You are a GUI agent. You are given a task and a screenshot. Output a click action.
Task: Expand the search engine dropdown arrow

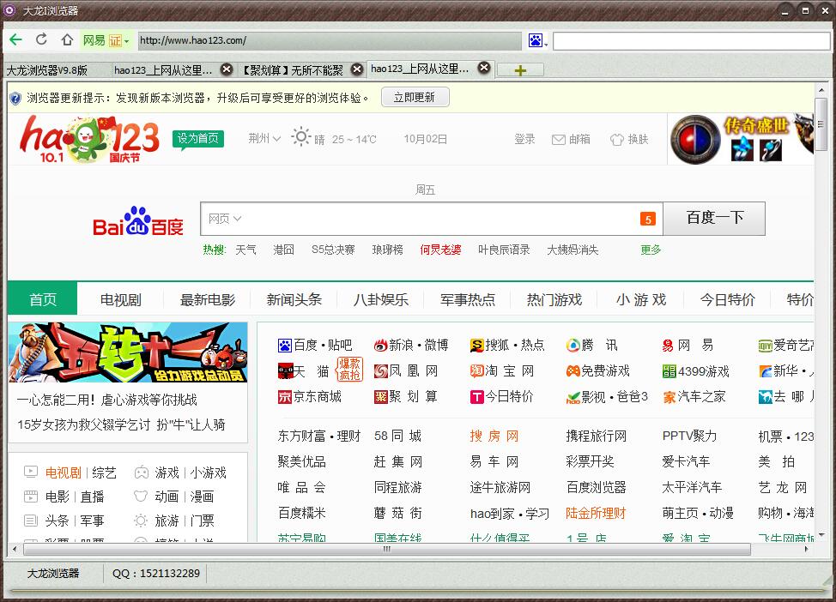(547, 44)
